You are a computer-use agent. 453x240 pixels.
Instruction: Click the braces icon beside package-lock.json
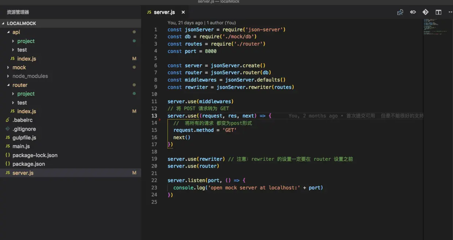click(x=8, y=155)
